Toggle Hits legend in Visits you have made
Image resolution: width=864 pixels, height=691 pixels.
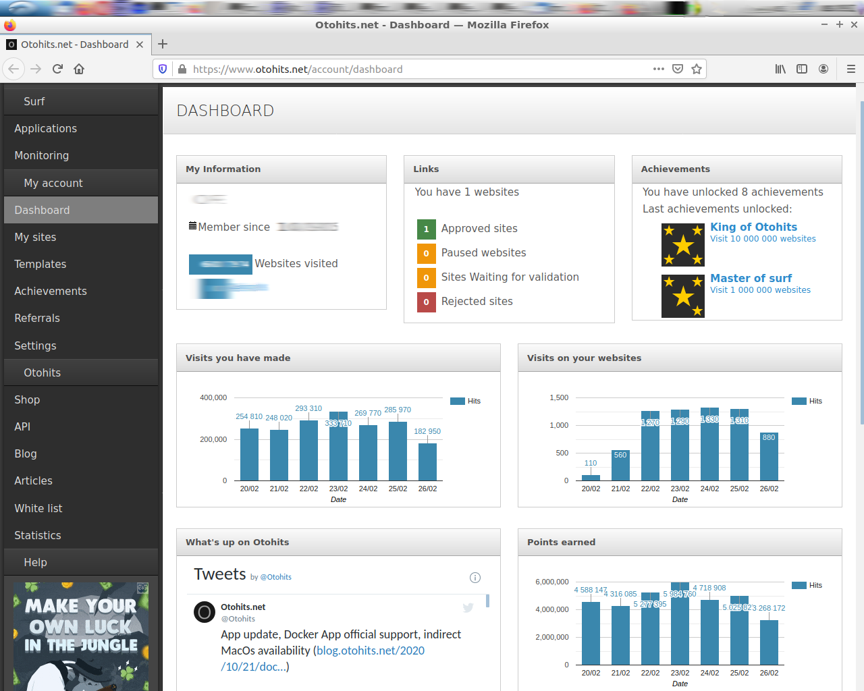pyautogui.click(x=466, y=401)
